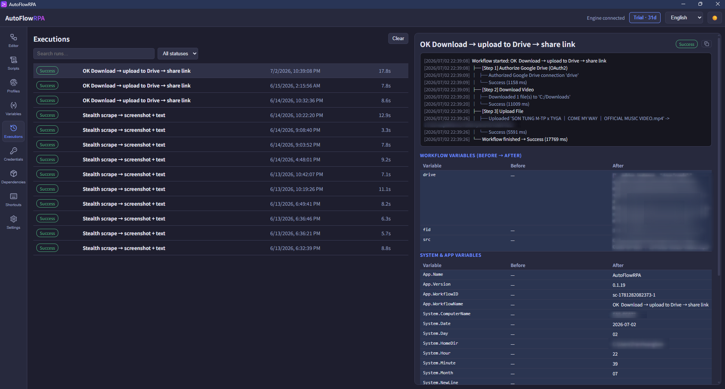This screenshot has height=389, width=725.
Task: Open the English language dropdown
Action: [x=684, y=18]
